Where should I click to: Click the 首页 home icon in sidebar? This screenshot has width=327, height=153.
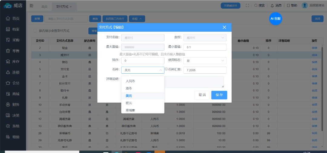click(x=8, y=18)
